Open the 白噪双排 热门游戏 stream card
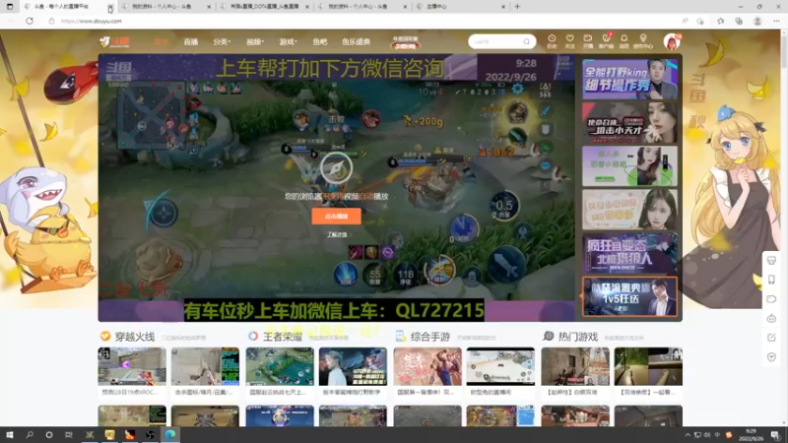Viewport: 788px width, 443px height. pyautogui.click(x=575, y=371)
